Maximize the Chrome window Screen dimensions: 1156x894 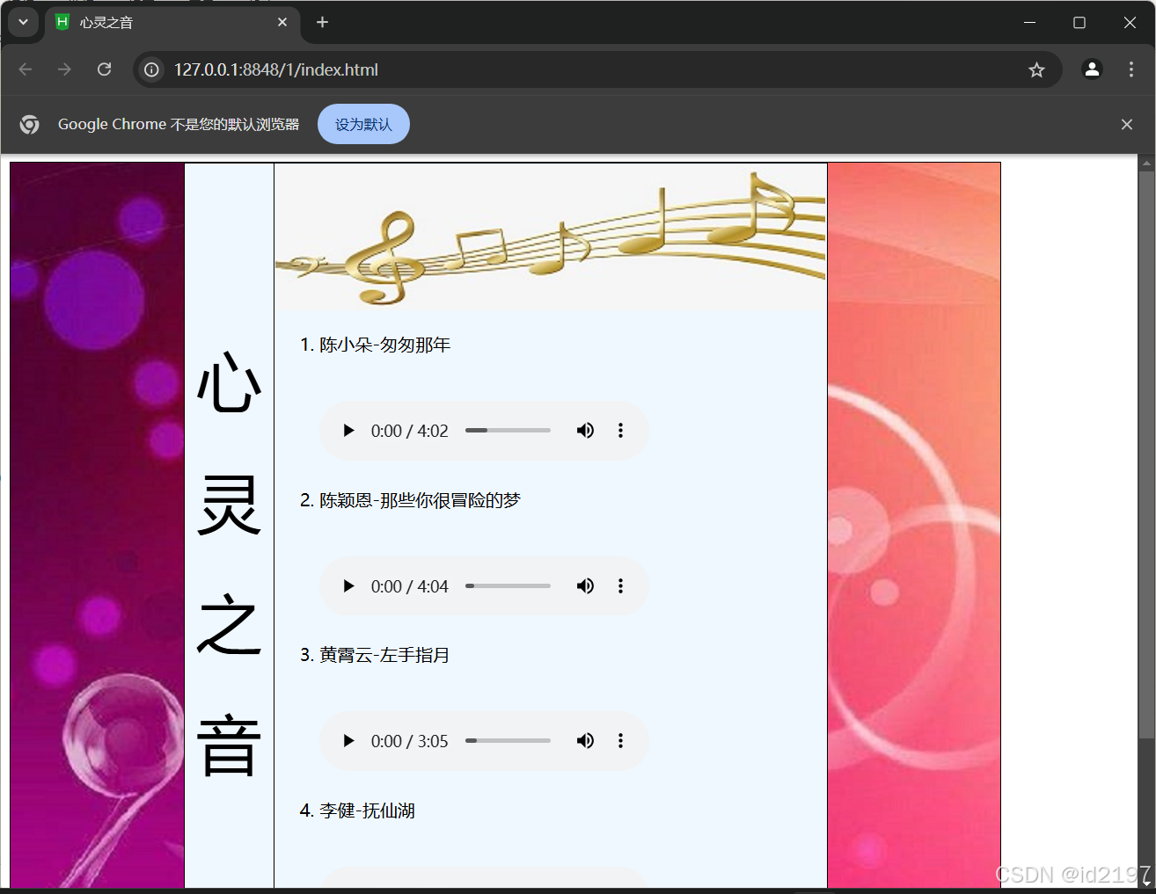[x=1079, y=22]
